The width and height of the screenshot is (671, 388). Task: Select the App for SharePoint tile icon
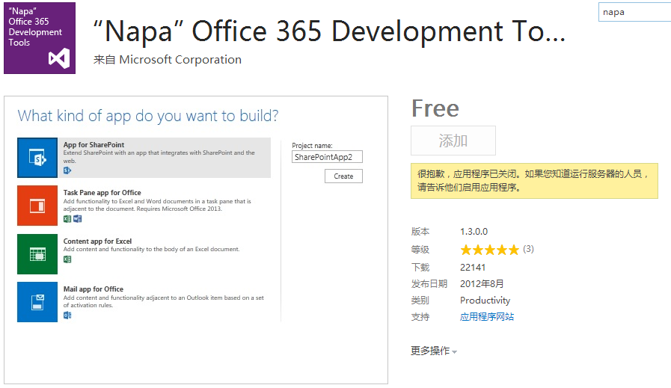pos(37,158)
